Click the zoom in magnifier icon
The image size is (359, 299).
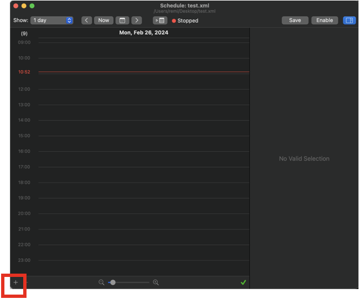coord(156,282)
